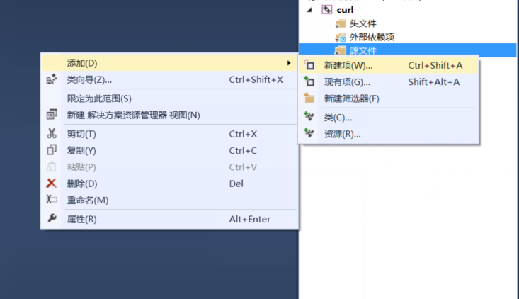Collapse the curl project tree node
The image size is (519, 299).
coord(309,10)
